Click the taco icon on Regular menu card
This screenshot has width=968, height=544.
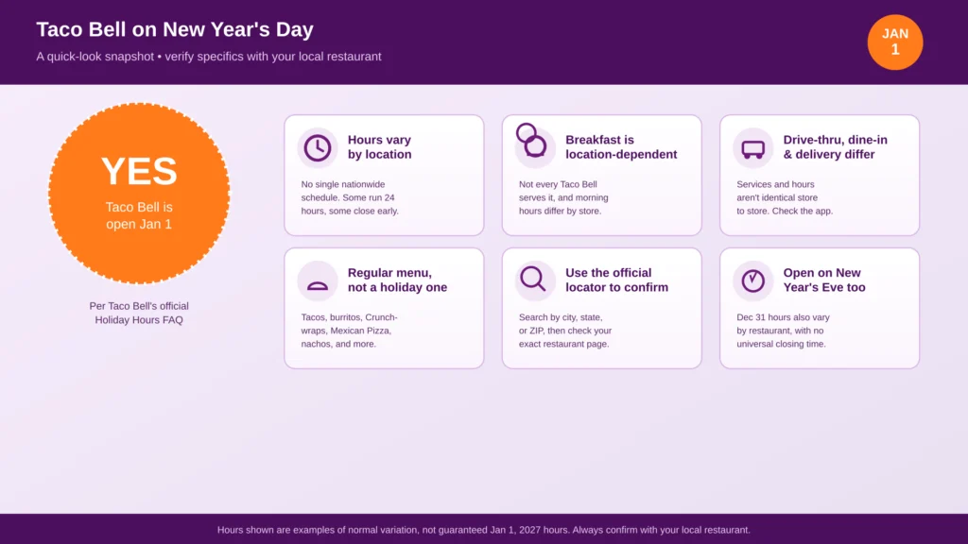(x=318, y=285)
